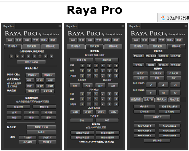Select the 导出大小 tab

161,99
